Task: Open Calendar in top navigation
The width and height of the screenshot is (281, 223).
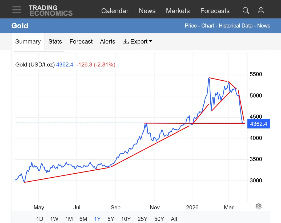Action: click(115, 11)
